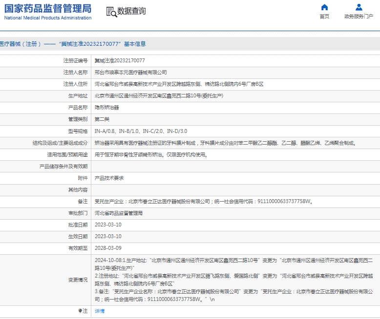Screen dimensions: 380x319
Task: Click the 首页 home icon
Action: pyautogui.click(x=324, y=7)
